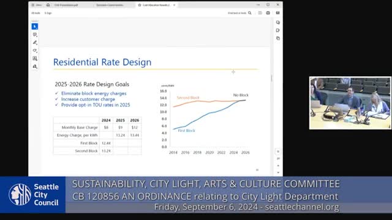This screenshot has width=392, height=220.
Task: Click orange 'Second Block' chart label
Action: pyautogui.click(x=188, y=98)
